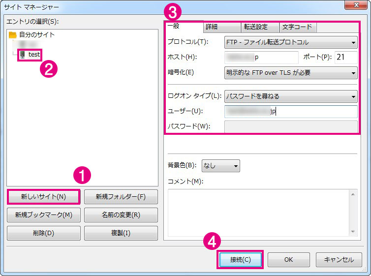This screenshot has width=371, height=276.
Task: Click the 新規フォルダー button
Action: (121, 197)
